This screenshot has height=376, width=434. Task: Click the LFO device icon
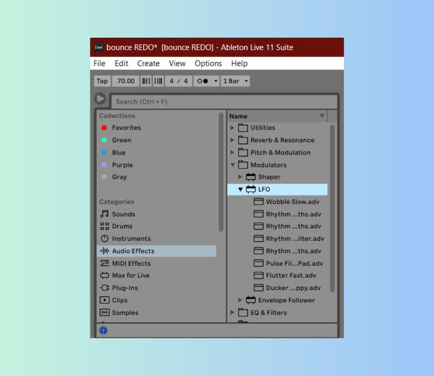[x=251, y=189]
